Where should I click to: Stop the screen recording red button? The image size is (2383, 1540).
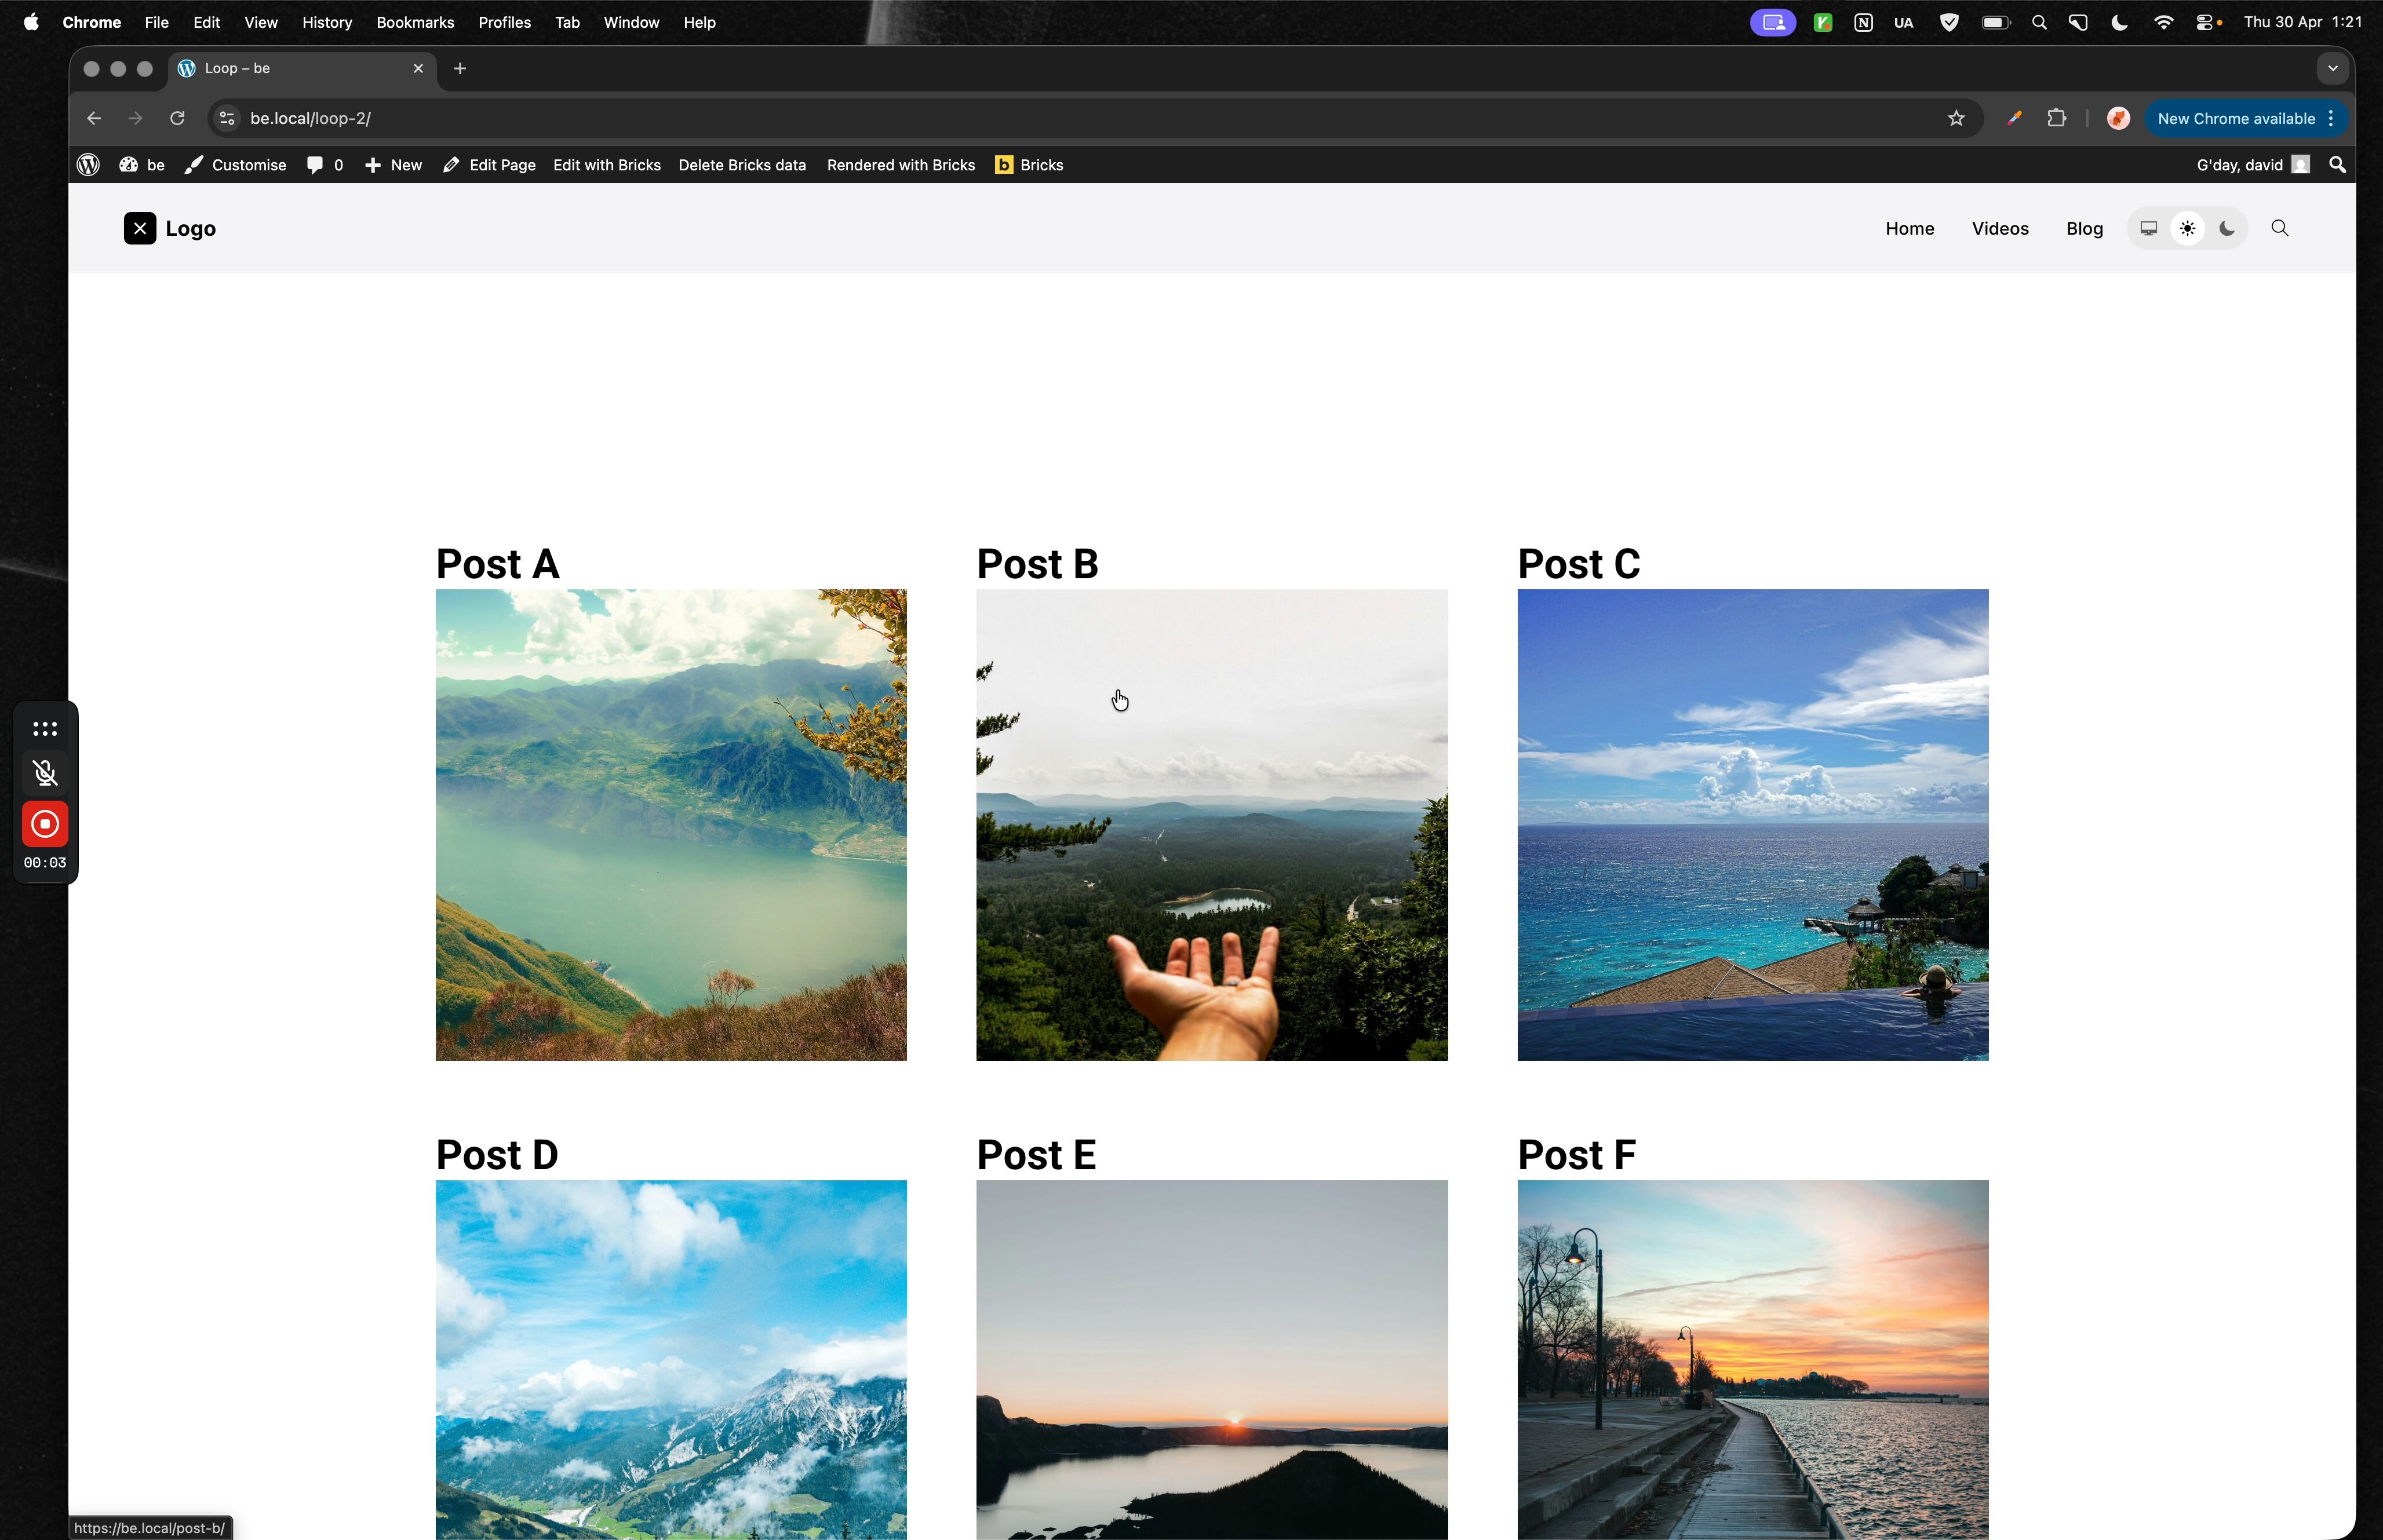click(45, 825)
